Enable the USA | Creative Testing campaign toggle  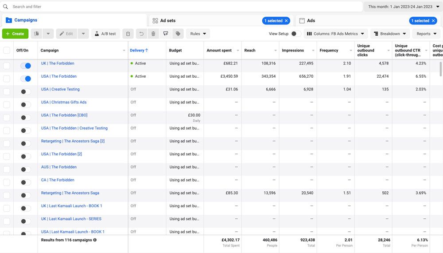pos(26,91)
